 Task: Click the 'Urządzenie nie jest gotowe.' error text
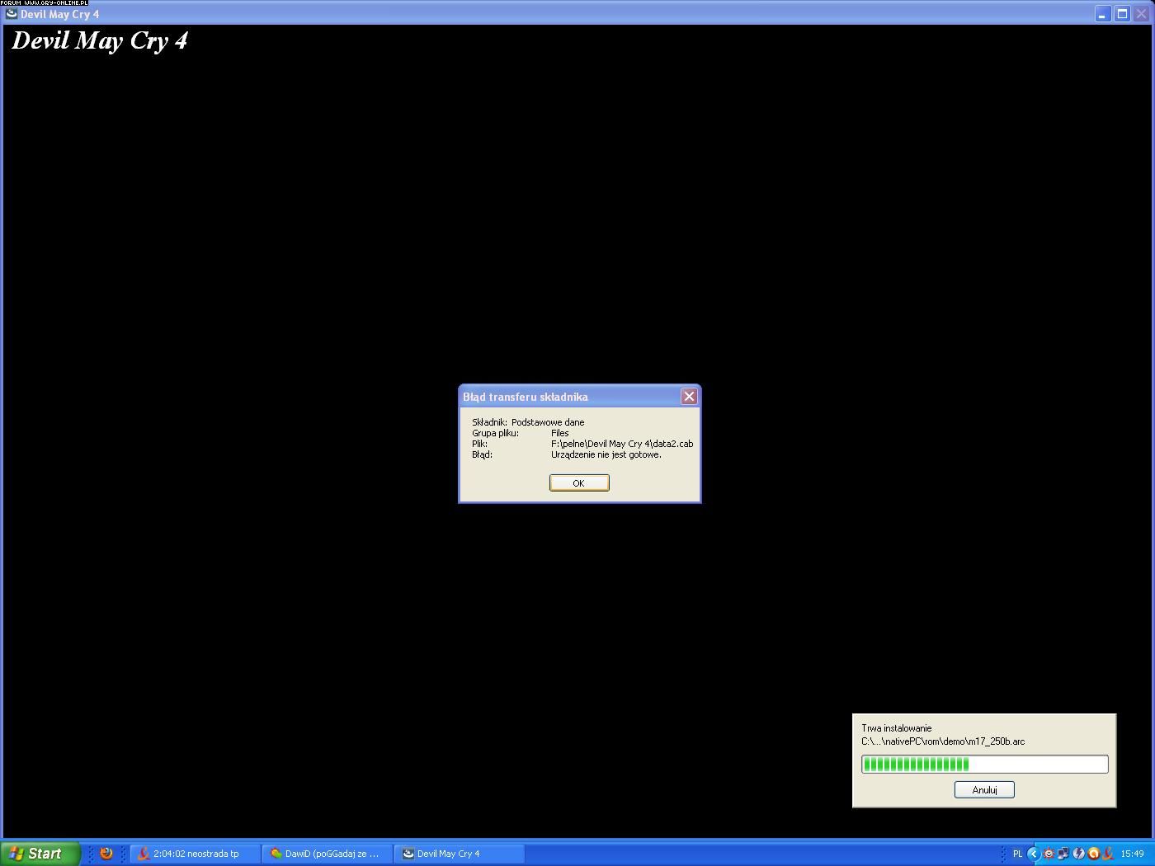pyautogui.click(x=606, y=454)
